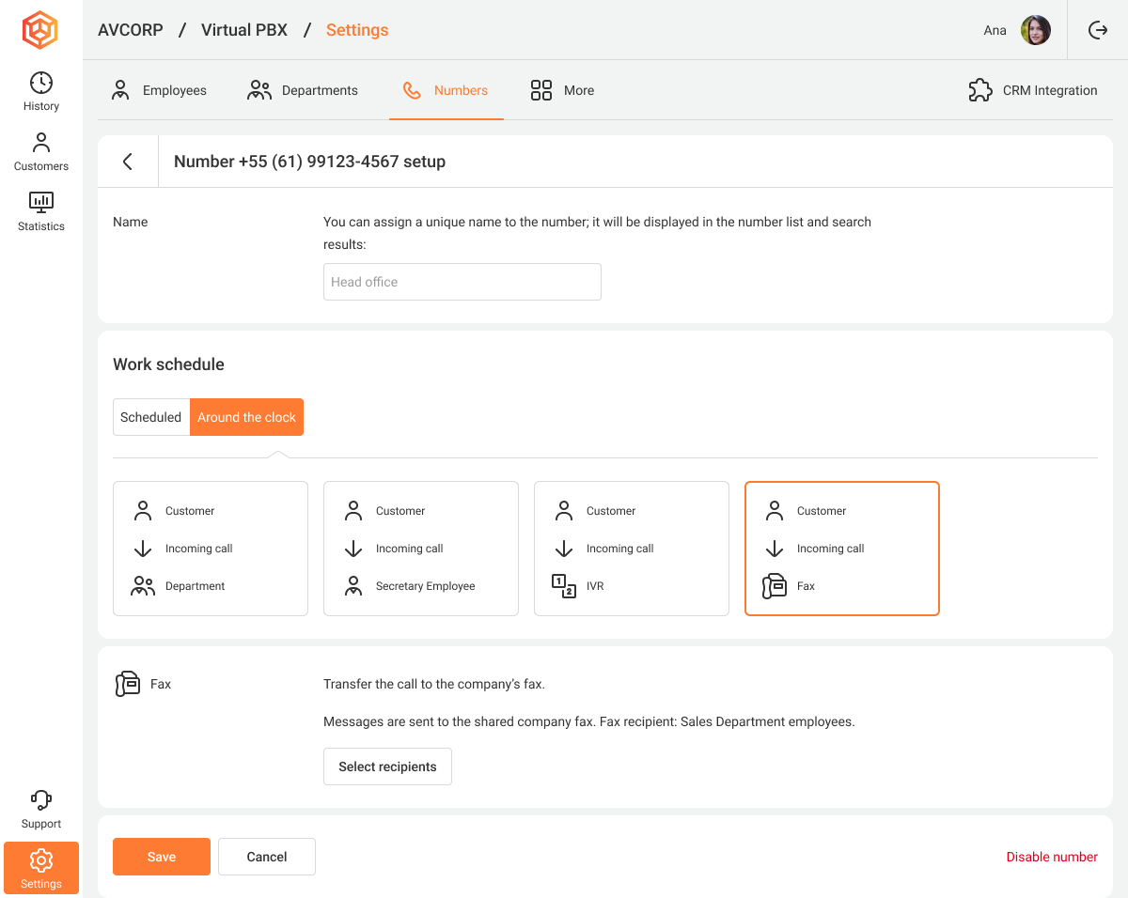Click the Head office name field
The image size is (1128, 898).
462,282
